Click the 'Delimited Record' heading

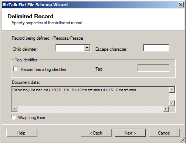tap(30, 16)
